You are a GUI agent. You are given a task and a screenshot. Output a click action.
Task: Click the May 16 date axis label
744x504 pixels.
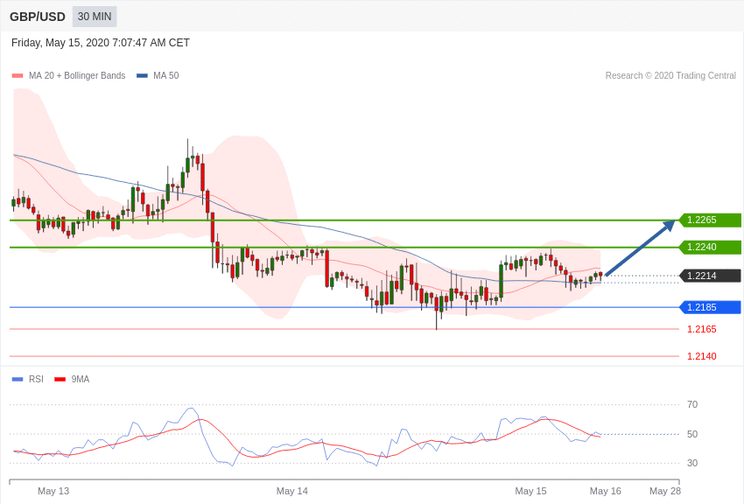point(605,491)
